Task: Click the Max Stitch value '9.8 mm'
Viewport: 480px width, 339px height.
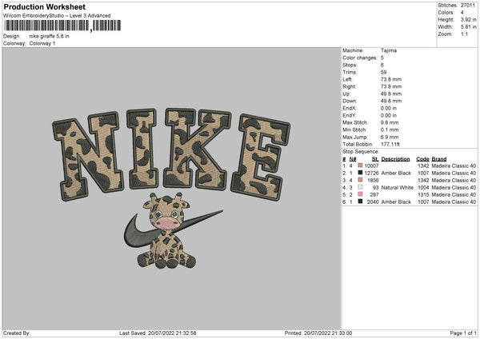Action: (x=390, y=122)
